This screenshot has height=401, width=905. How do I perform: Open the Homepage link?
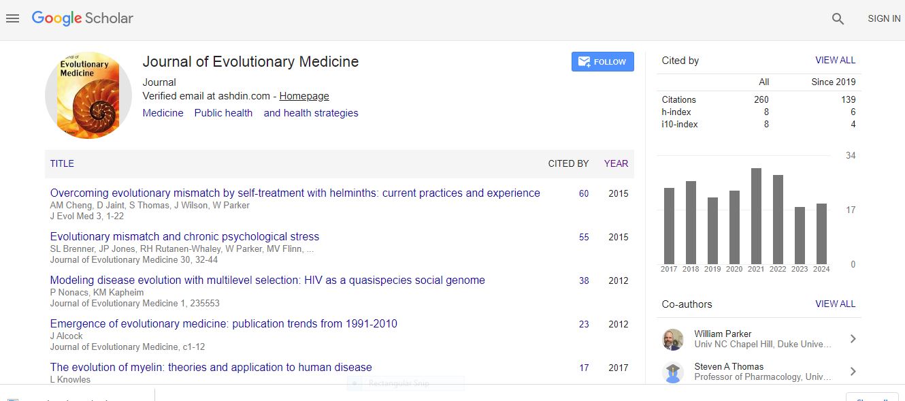[x=303, y=97]
